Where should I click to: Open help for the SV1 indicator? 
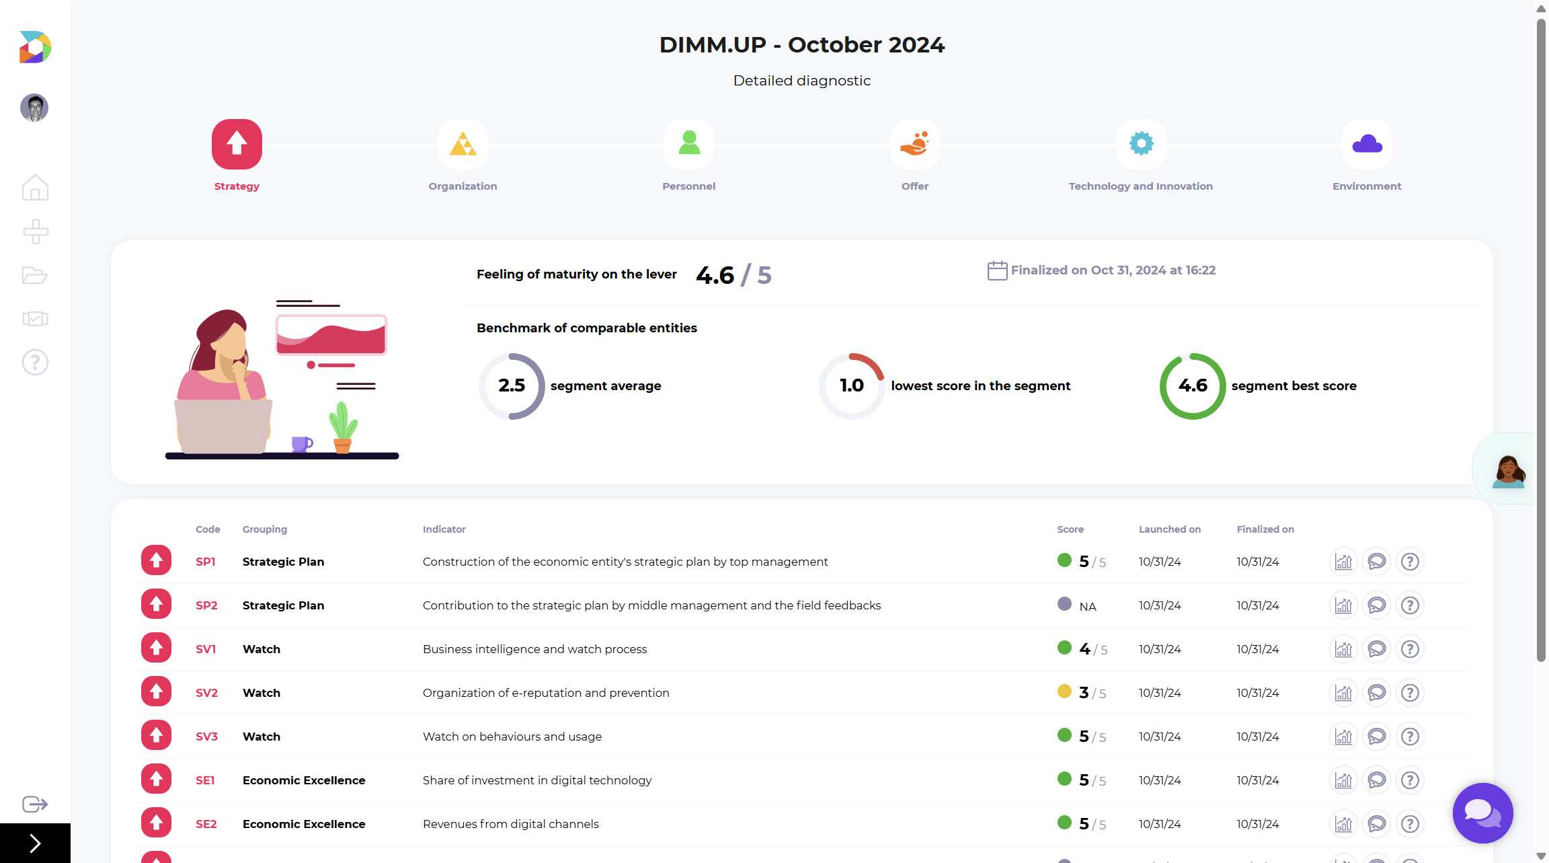(1410, 649)
